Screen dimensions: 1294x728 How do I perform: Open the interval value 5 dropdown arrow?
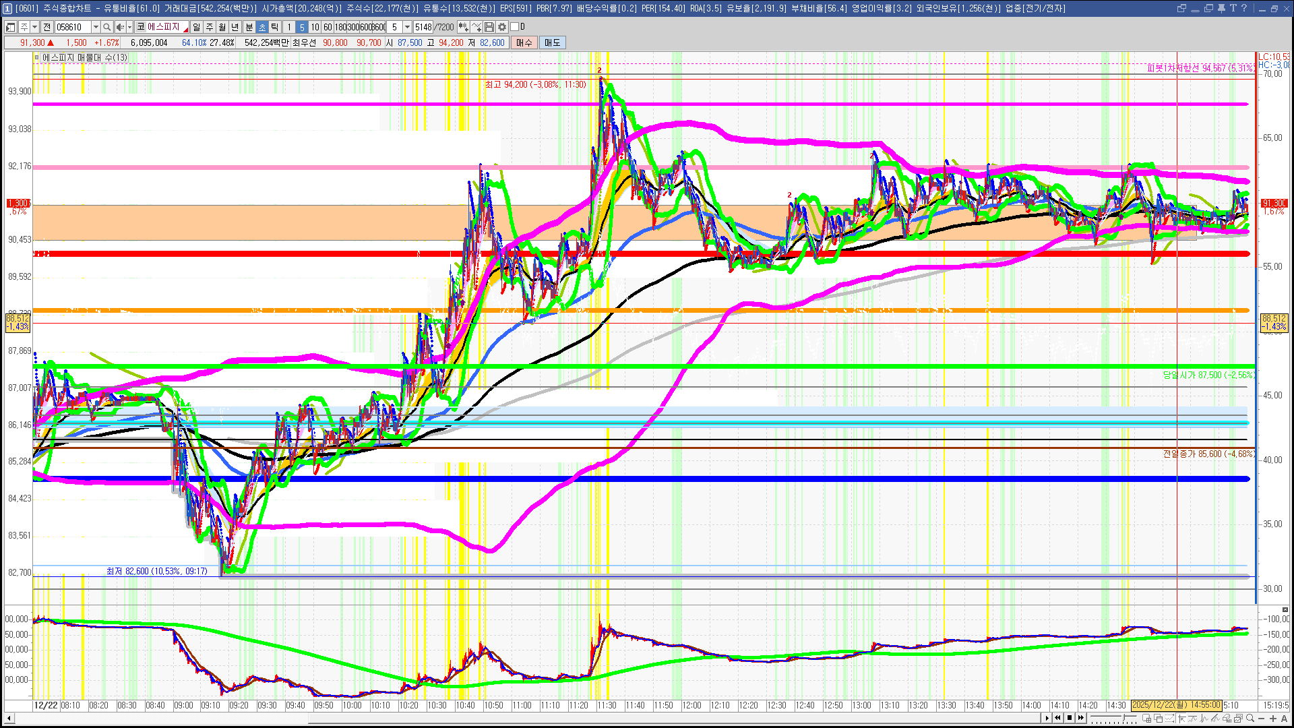pos(407,27)
